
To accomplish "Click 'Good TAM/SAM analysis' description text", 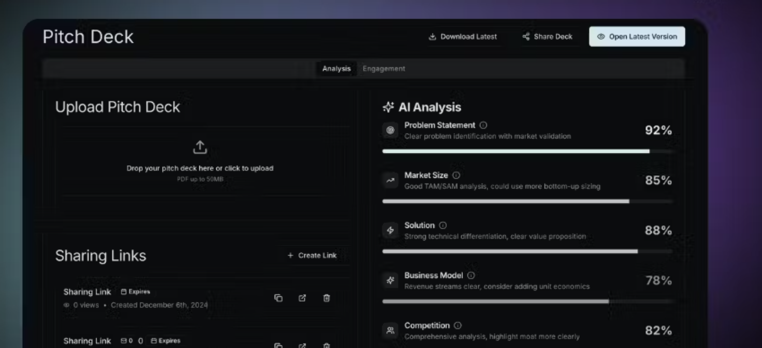I will point(502,186).
